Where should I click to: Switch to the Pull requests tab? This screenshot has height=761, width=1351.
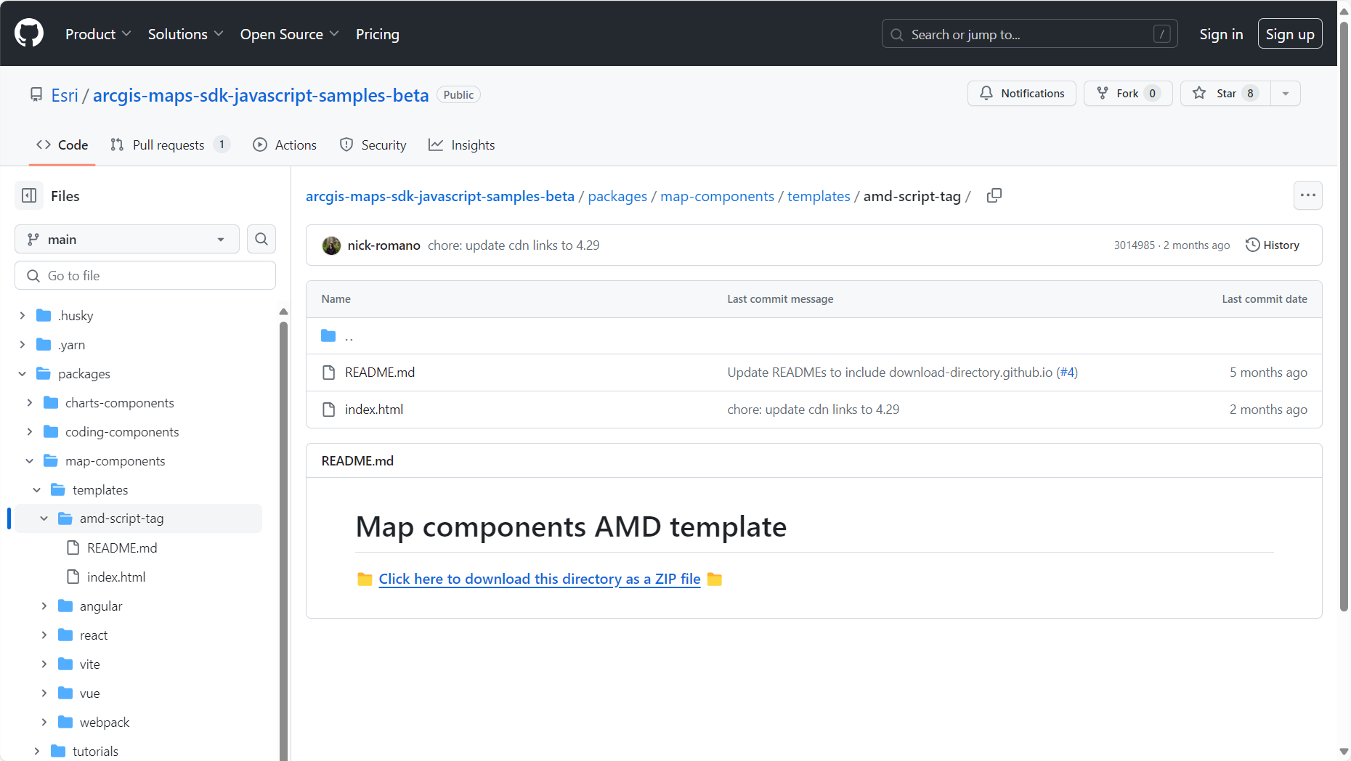click(x=170, y=145)
